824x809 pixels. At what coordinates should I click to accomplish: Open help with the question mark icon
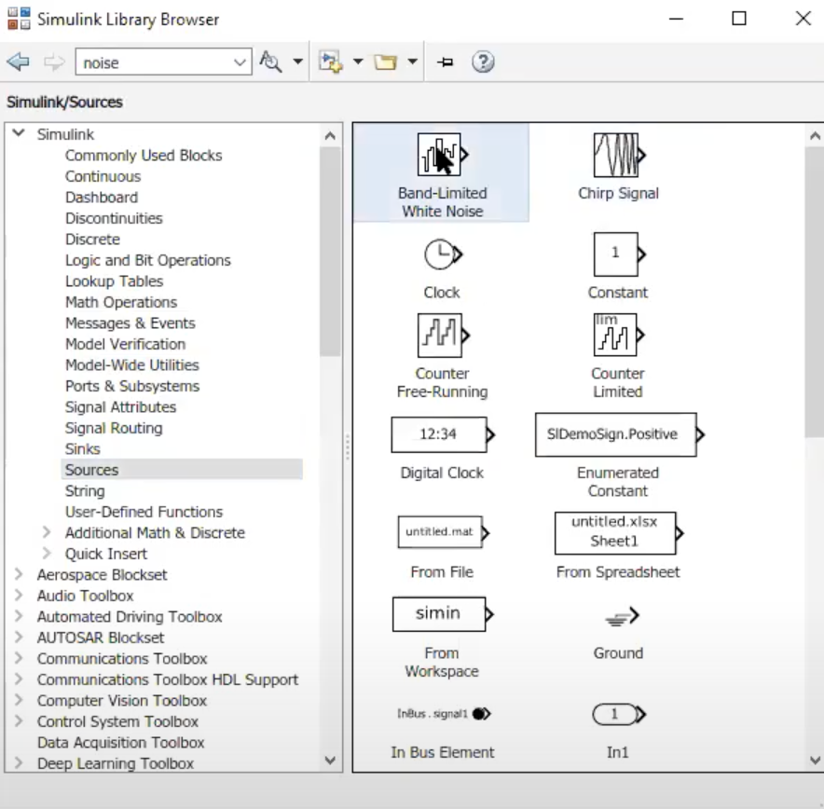[483, 62]
